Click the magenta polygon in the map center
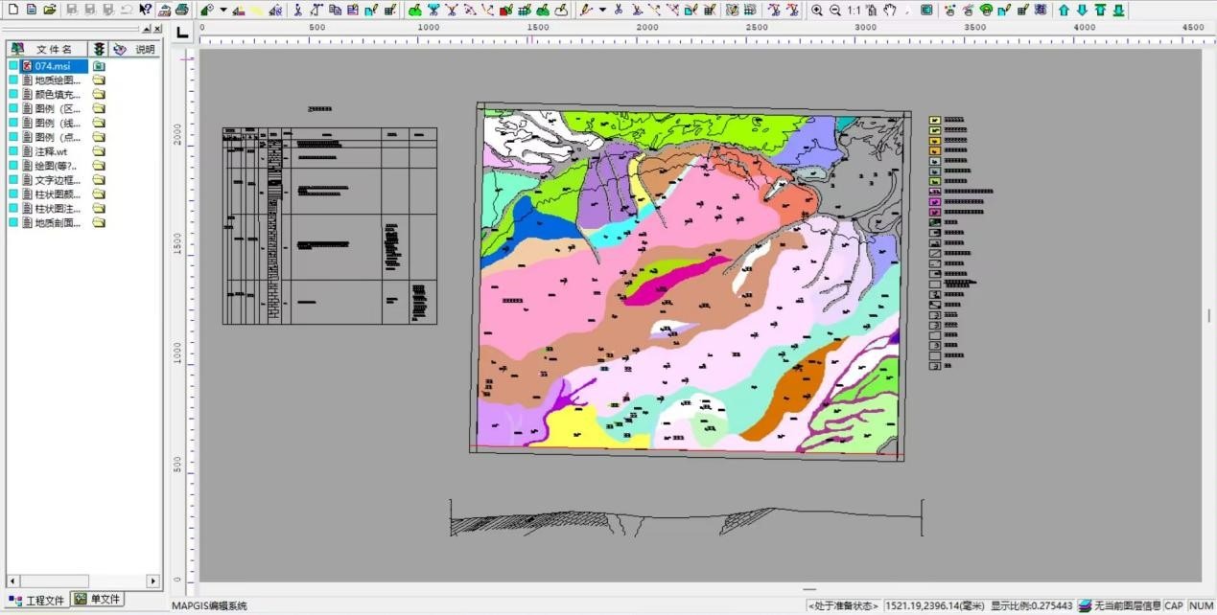Viewport: 1217px width, 615px height. [x=671, y=280]
